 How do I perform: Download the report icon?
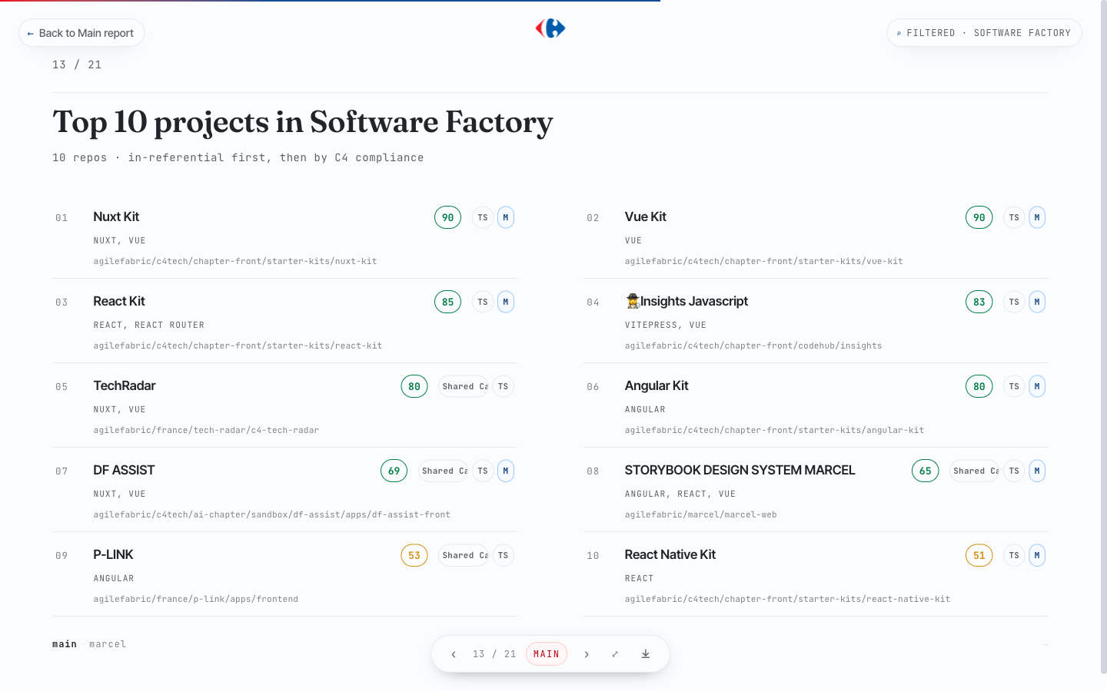(x=646, y=654)
